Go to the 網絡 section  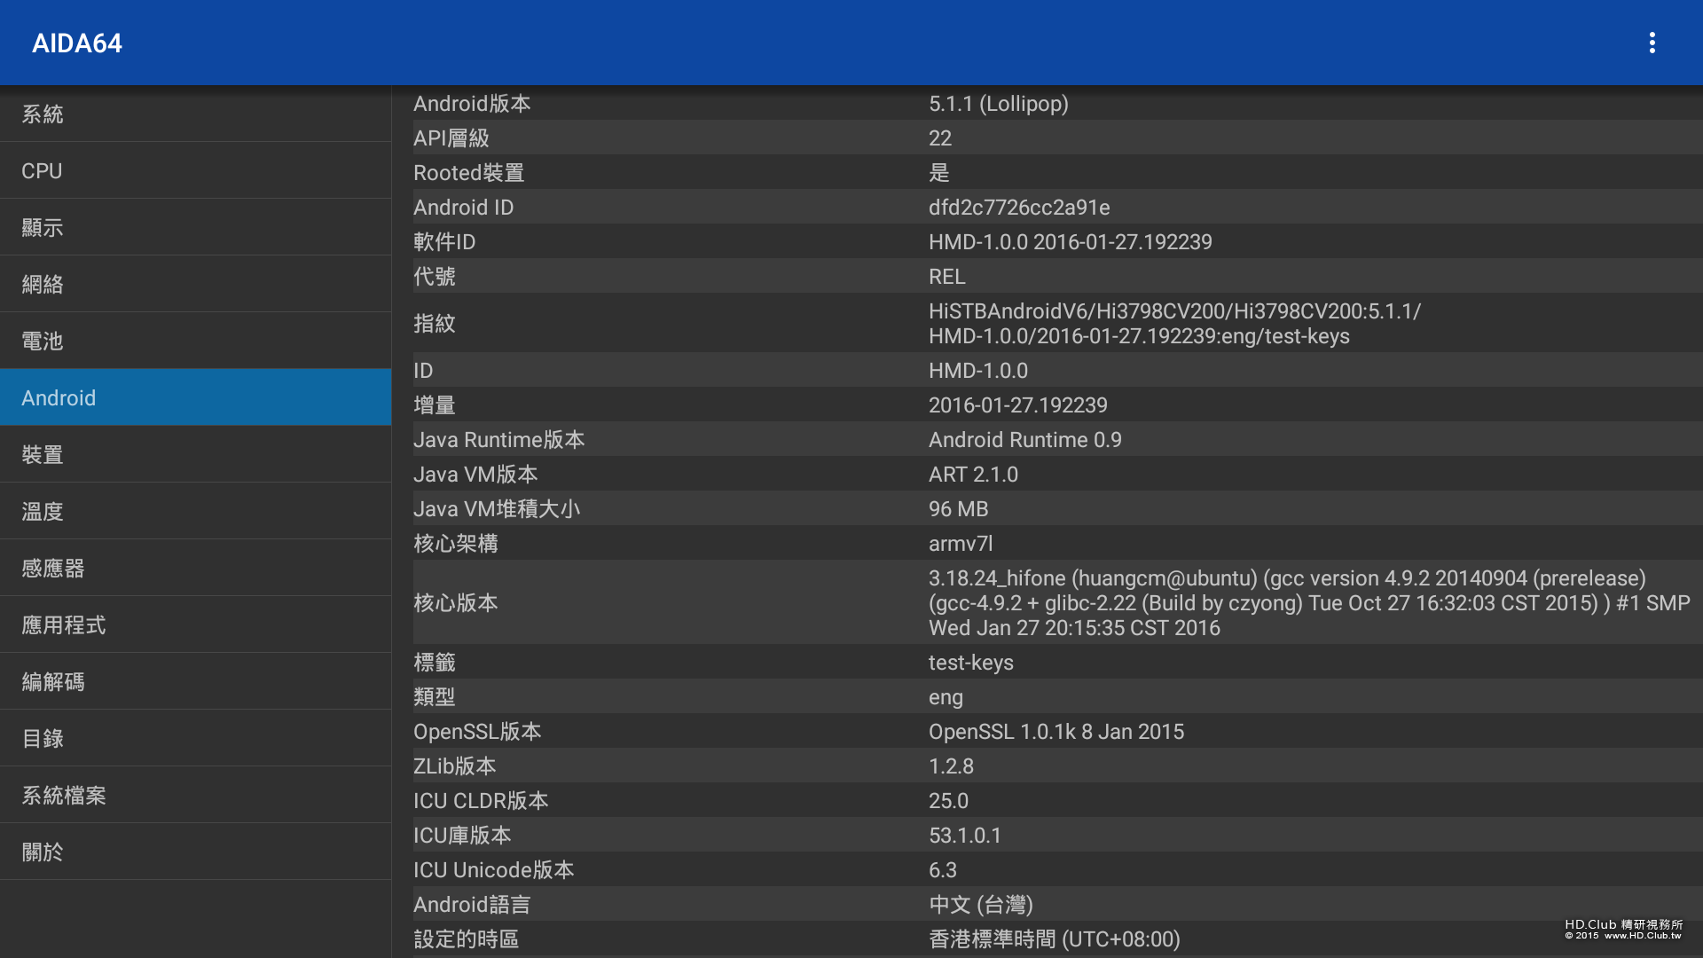click(x=195, y=285)
